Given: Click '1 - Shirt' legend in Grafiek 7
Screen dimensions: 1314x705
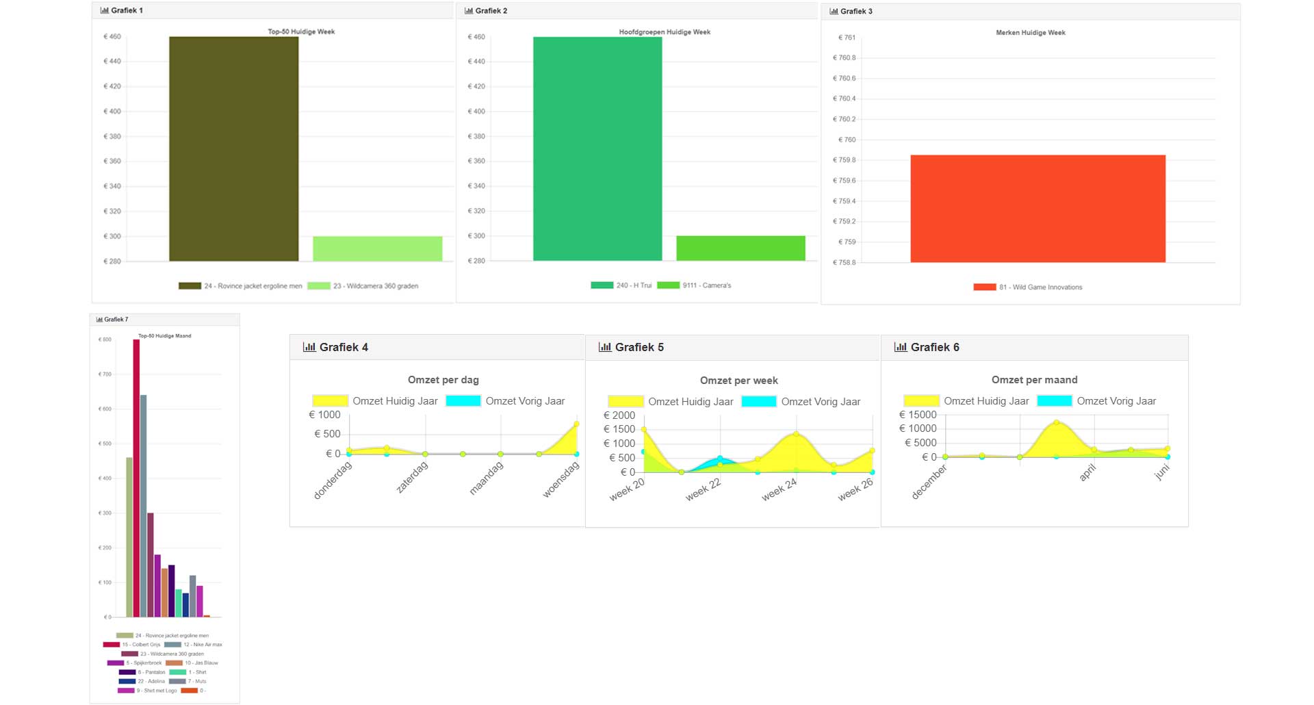Looking at the screenshot, I should tap(188, 672).
